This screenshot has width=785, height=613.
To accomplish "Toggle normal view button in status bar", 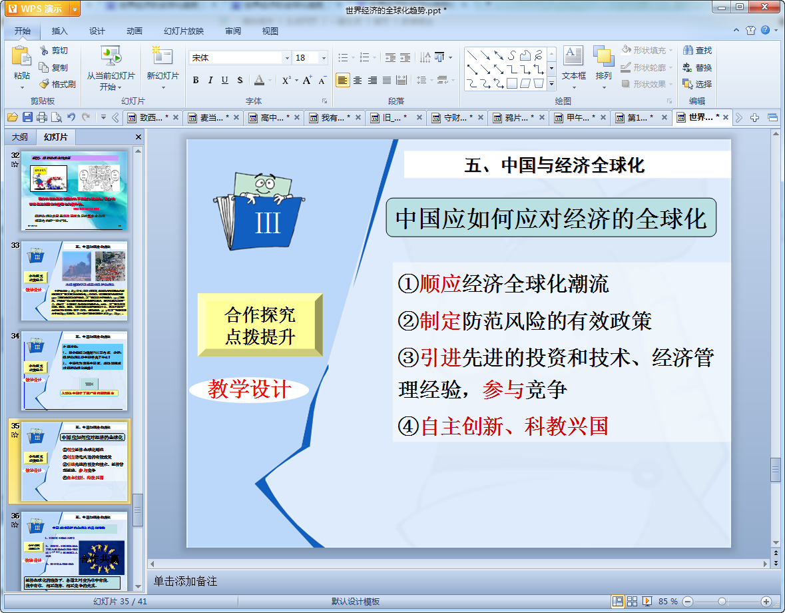I will click(x=618, y=601).
